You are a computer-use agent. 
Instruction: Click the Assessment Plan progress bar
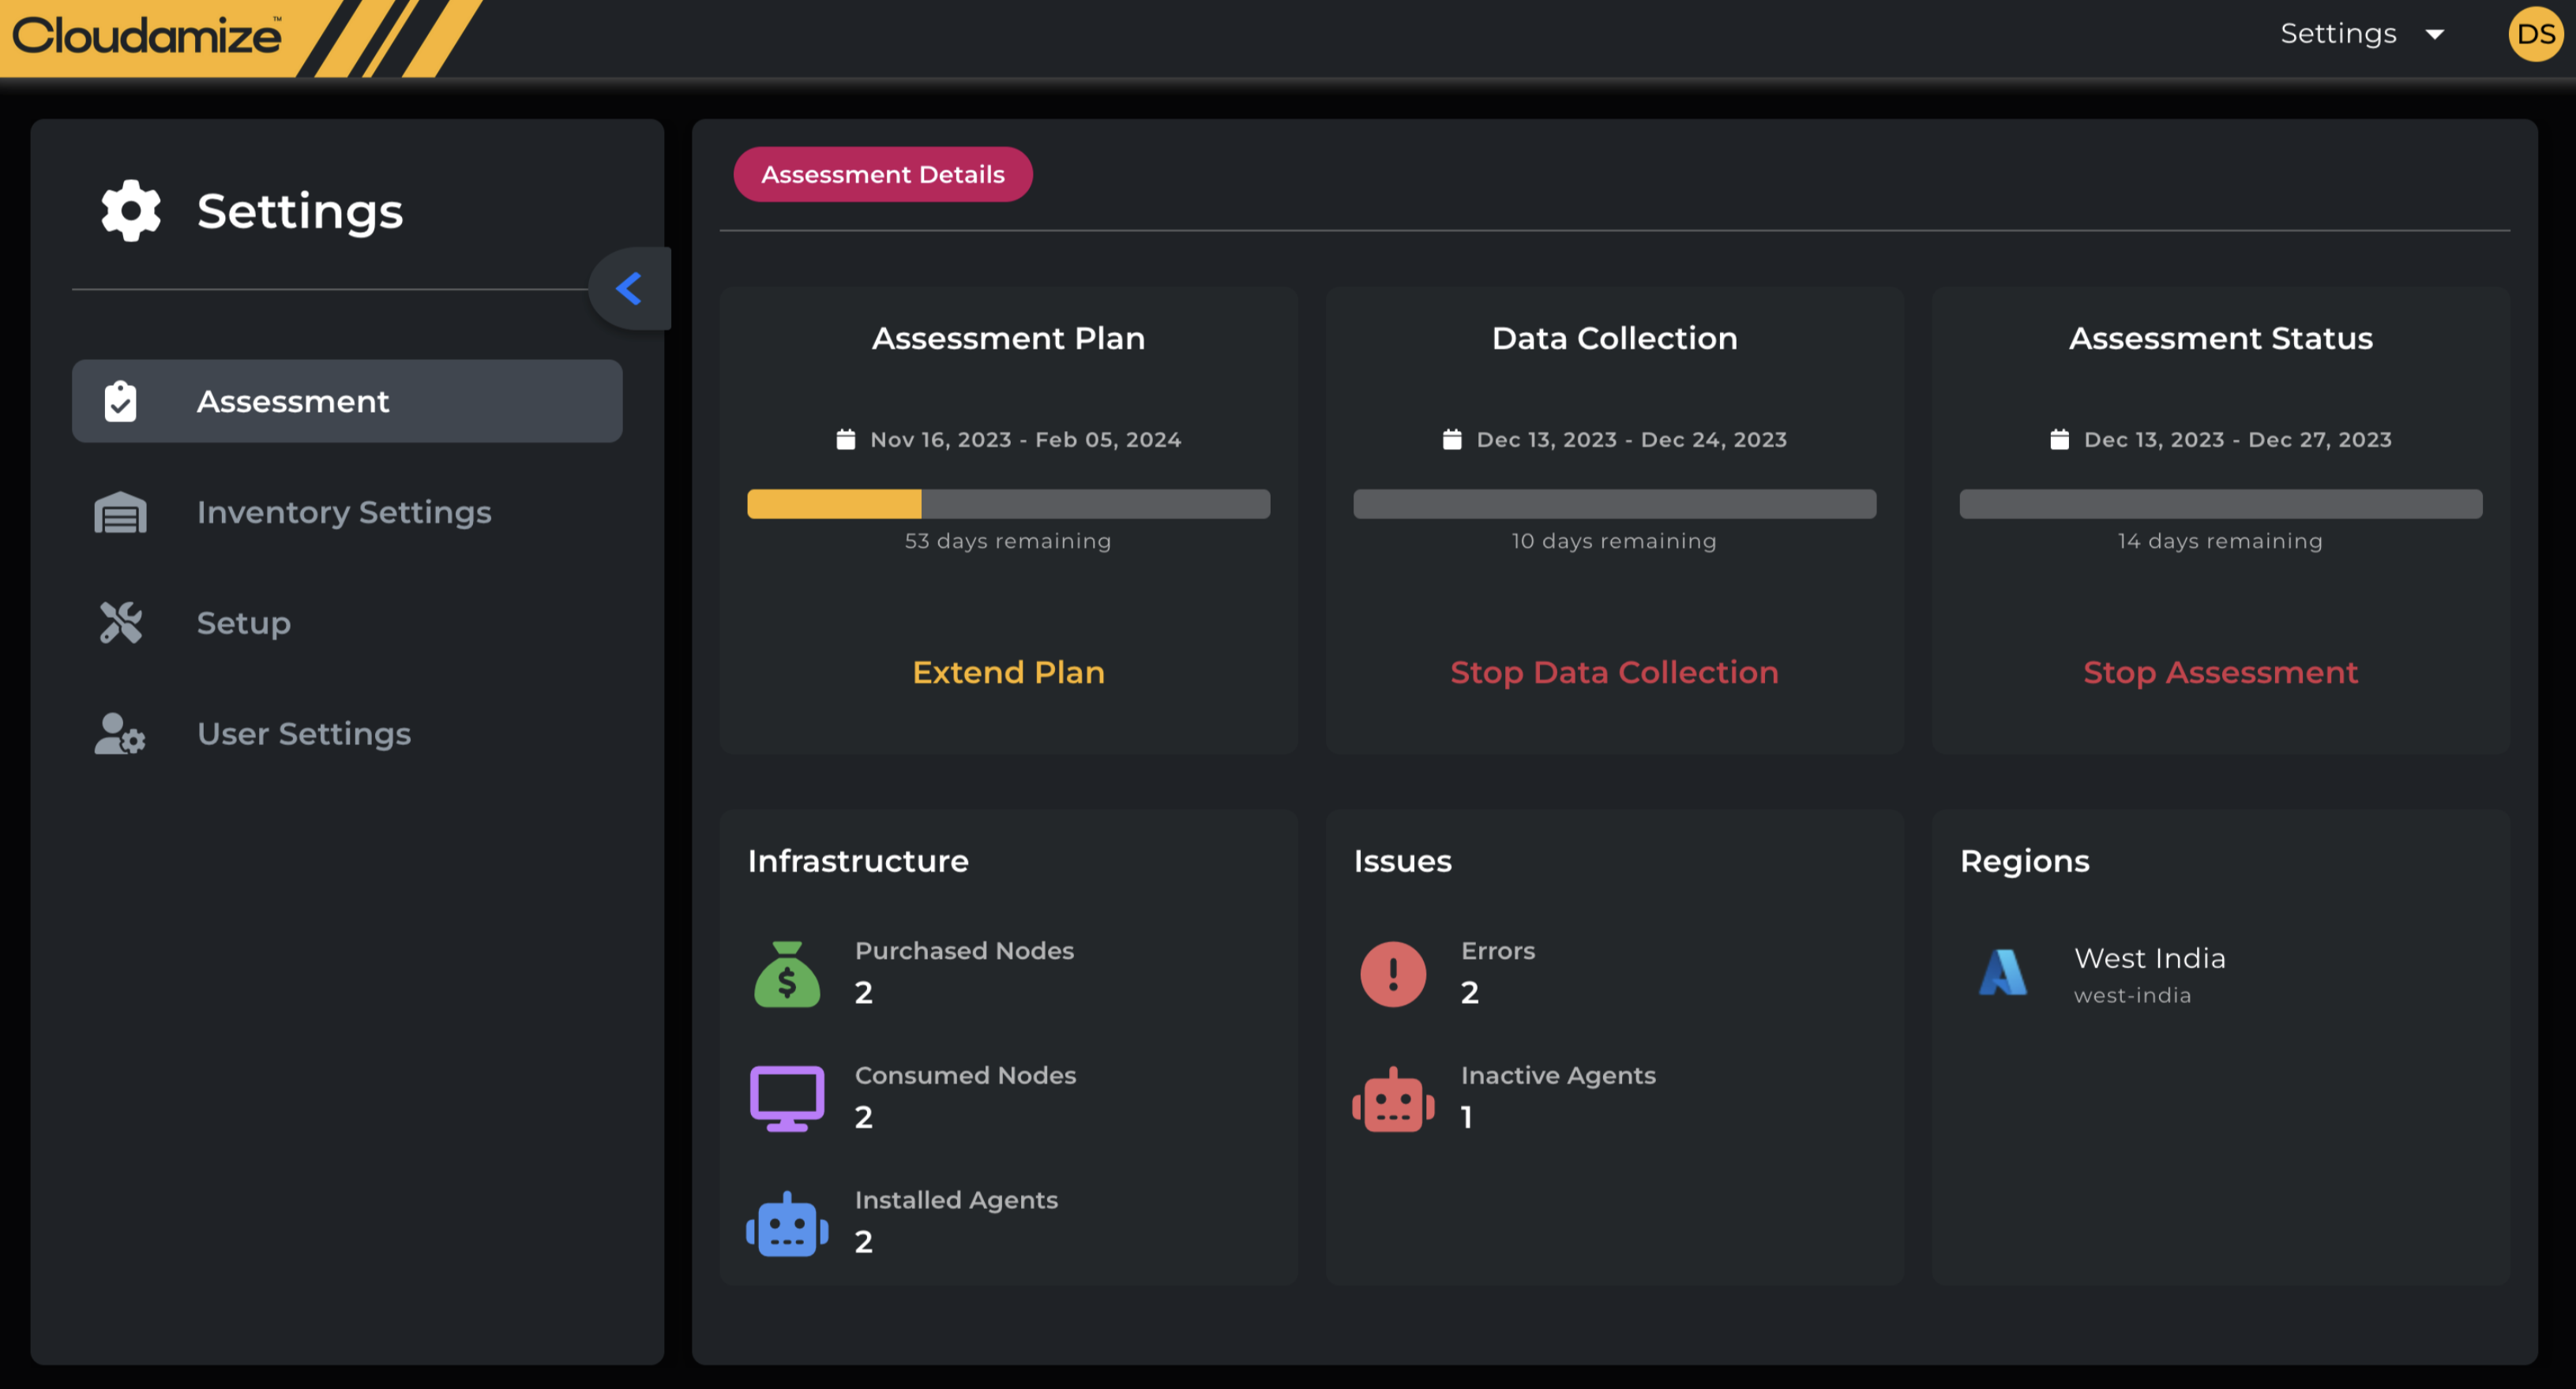1008,504
